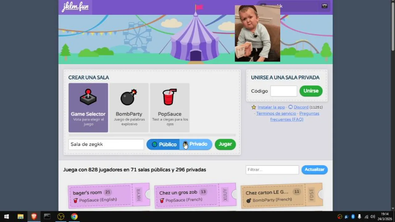Select the Game Selector joystick card

[x=88, y=108]
